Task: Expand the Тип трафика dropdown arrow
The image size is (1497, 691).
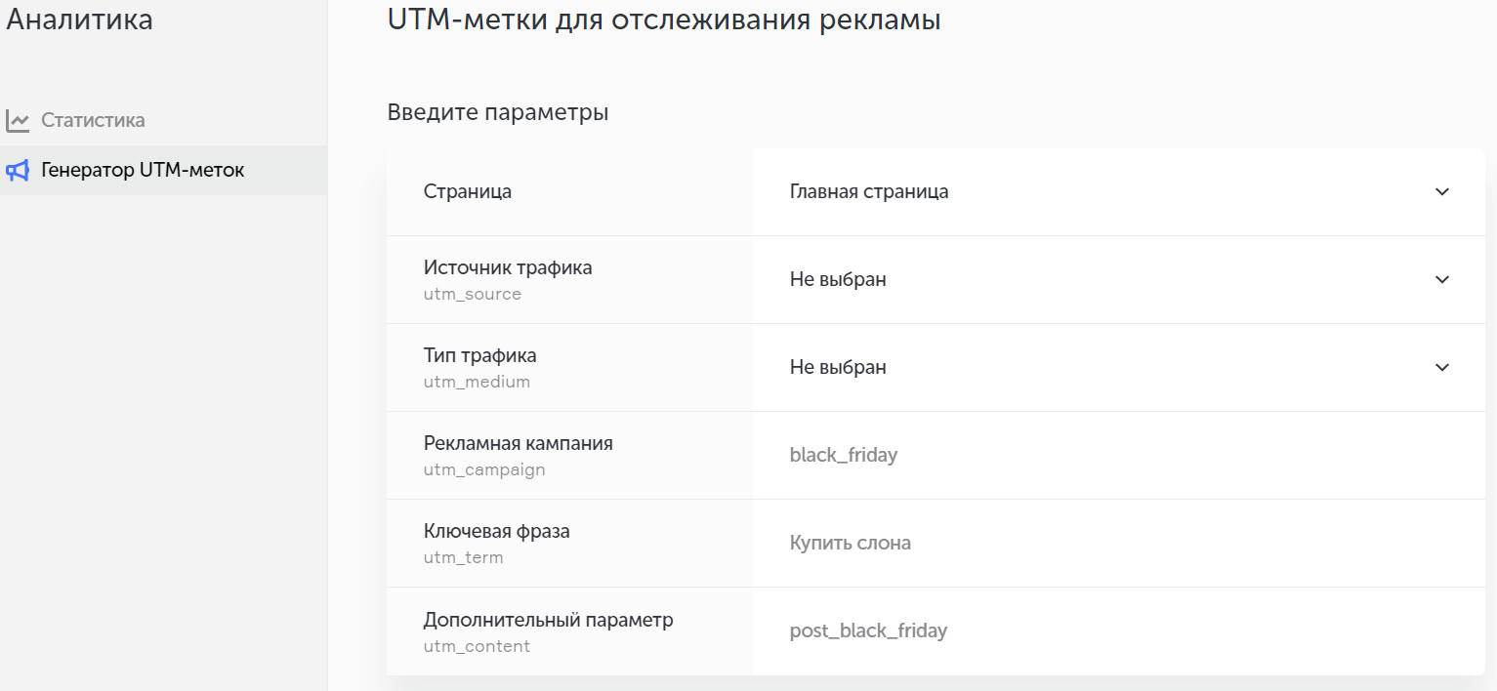Action: click(1441, 368)
